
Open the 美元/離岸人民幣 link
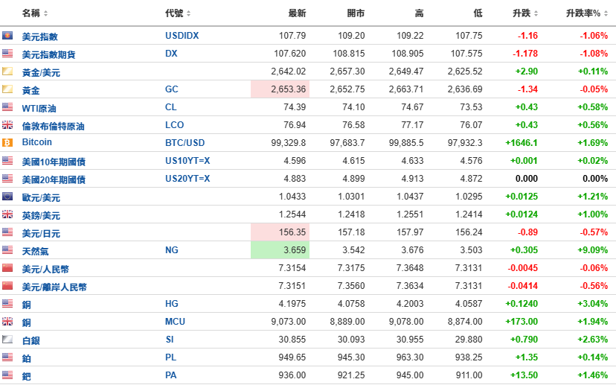click(x=54, y=287)
